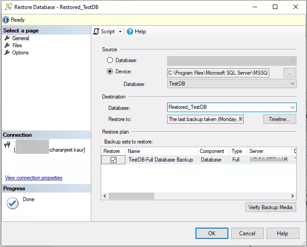
Task: Click the Script toolbar icon
Action: click(x=96, y=31)
